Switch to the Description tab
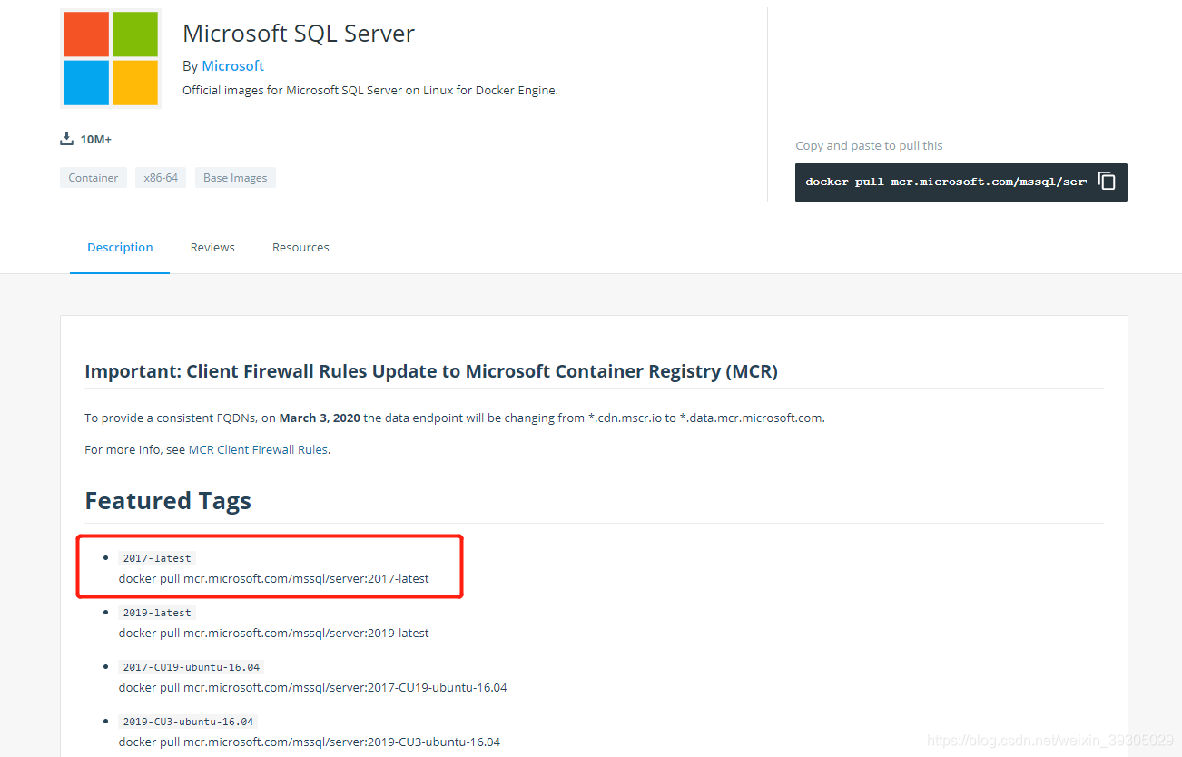Screen dimensions: 1182x757 click(x=120, y=247)
